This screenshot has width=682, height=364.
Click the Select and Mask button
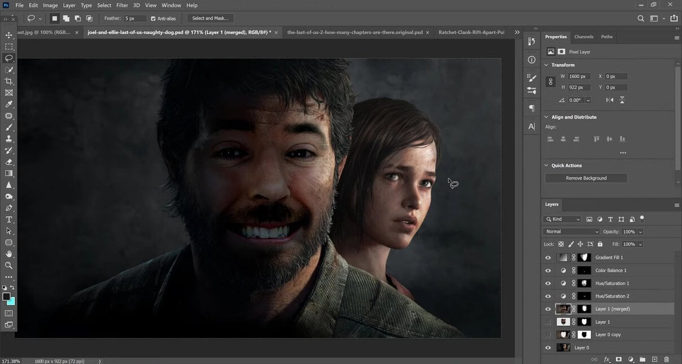[x=210, y=19]
